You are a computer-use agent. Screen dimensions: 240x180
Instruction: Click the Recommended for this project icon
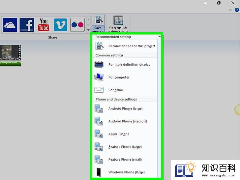[99, 46]
